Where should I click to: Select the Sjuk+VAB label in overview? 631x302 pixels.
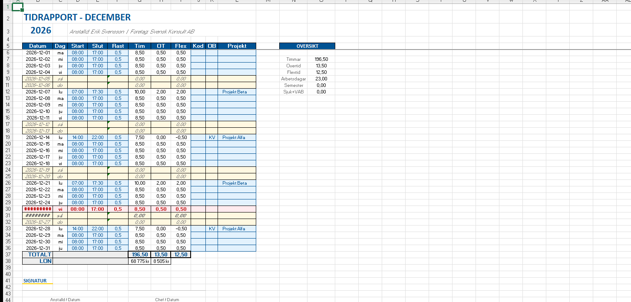coord(293,92)
